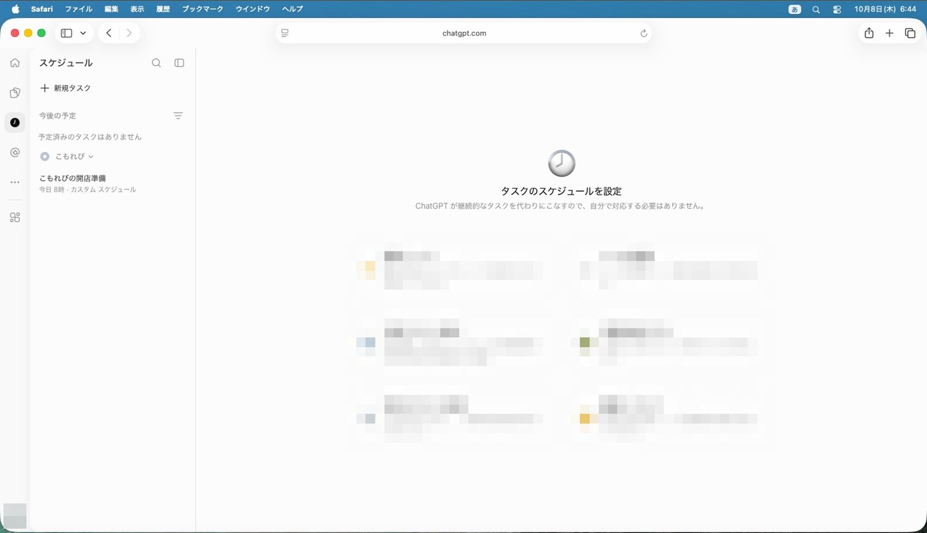927x533 pixels.
Task: Click the large clock icon above タスクのスケジュールを設定
Action: click(x=561, y=163)
